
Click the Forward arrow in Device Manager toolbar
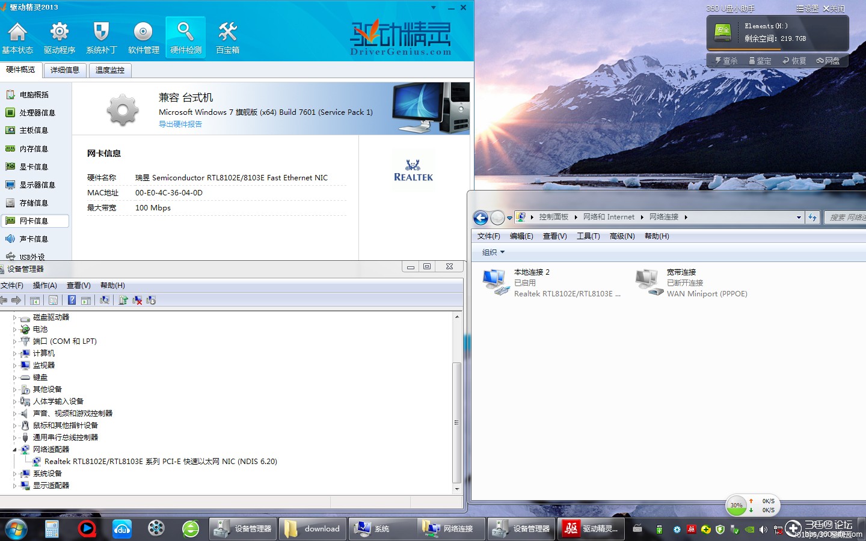click(x=16, y=300)
